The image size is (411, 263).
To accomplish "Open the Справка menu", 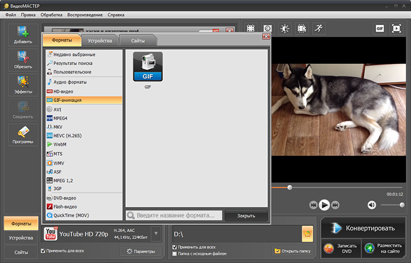I will coord(116,15).
